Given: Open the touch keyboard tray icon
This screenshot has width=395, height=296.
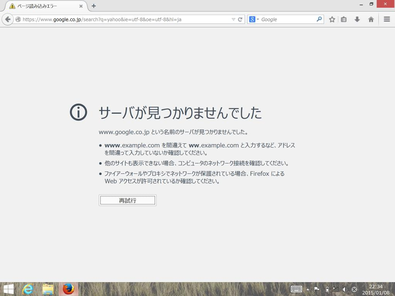Looking at the screenshot, I should pyautogui.click(x=296, y=289).
